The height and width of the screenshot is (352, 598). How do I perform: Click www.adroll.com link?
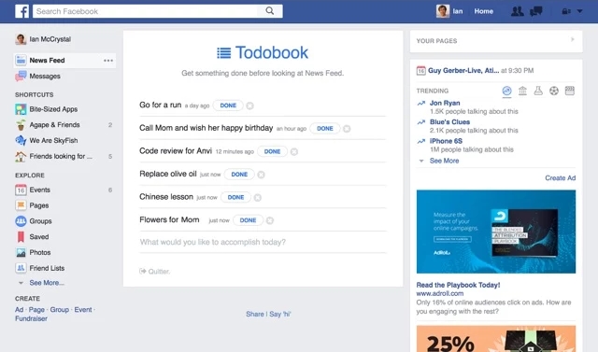click(440, 293)
